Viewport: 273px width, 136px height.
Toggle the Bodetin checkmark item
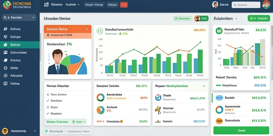click(54, 114)
